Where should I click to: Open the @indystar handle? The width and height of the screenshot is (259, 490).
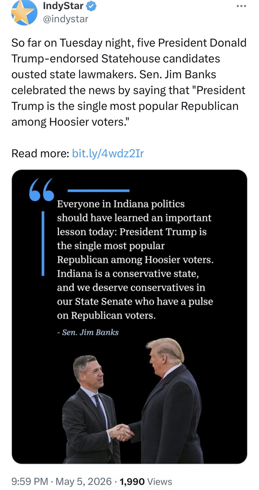pos(65,19)
